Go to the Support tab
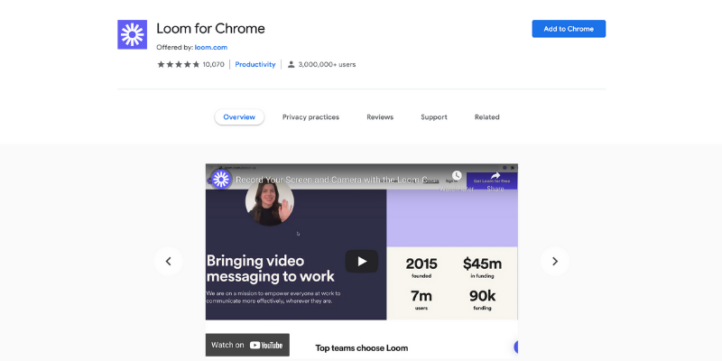722x361 pixels. click(x=434, y=117)
